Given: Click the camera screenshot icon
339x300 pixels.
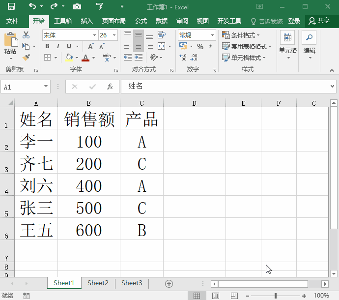Looking at the screenshot, I should pos(77,7).
